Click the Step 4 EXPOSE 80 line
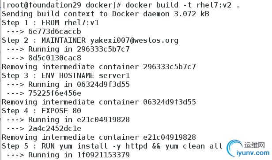272x160 pixels. [42, 111]
